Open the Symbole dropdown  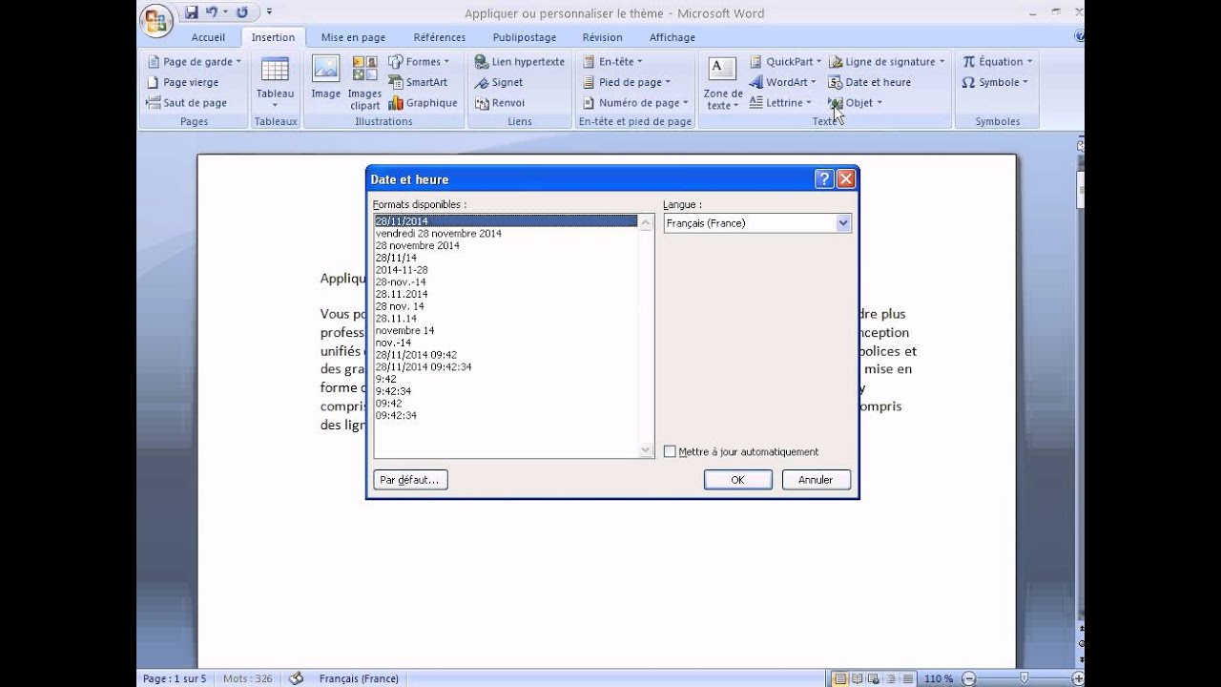click(x=995, y=82)
